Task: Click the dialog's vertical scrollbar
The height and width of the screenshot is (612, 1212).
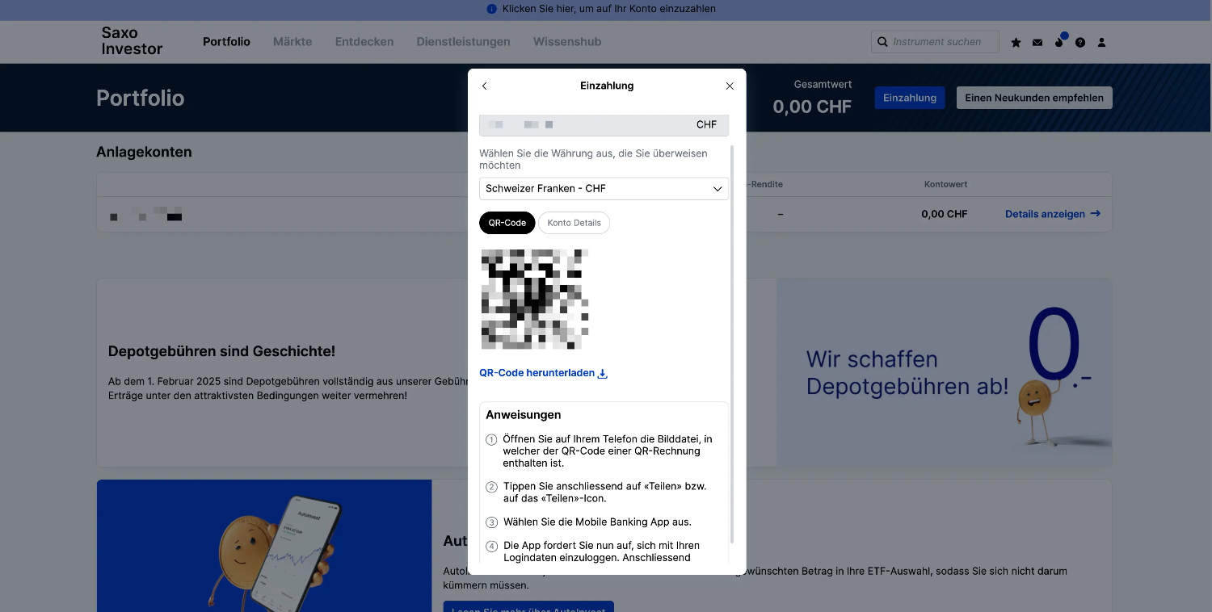Action: [732, 339]
